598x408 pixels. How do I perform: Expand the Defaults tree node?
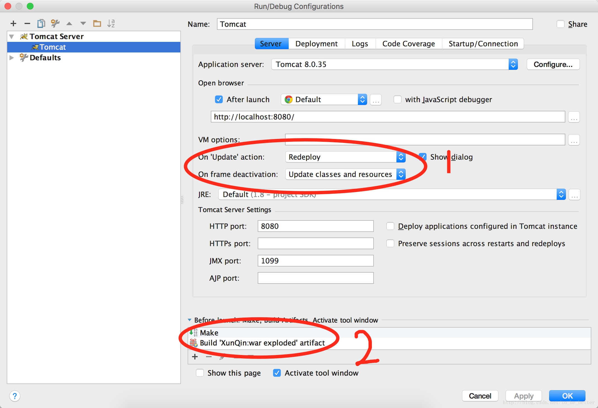(x=12, y=58)
